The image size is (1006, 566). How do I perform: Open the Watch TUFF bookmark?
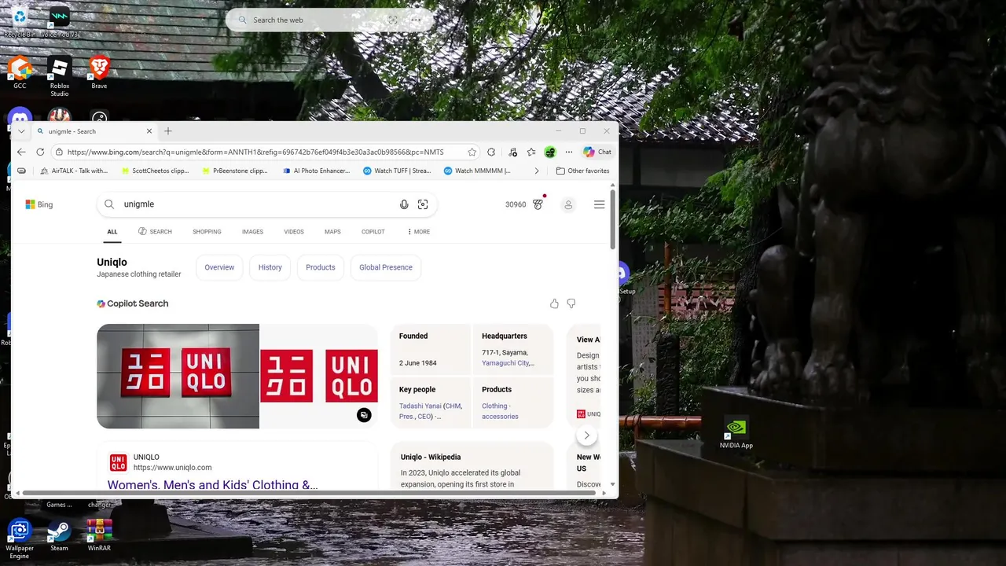[x=397, y=171]
